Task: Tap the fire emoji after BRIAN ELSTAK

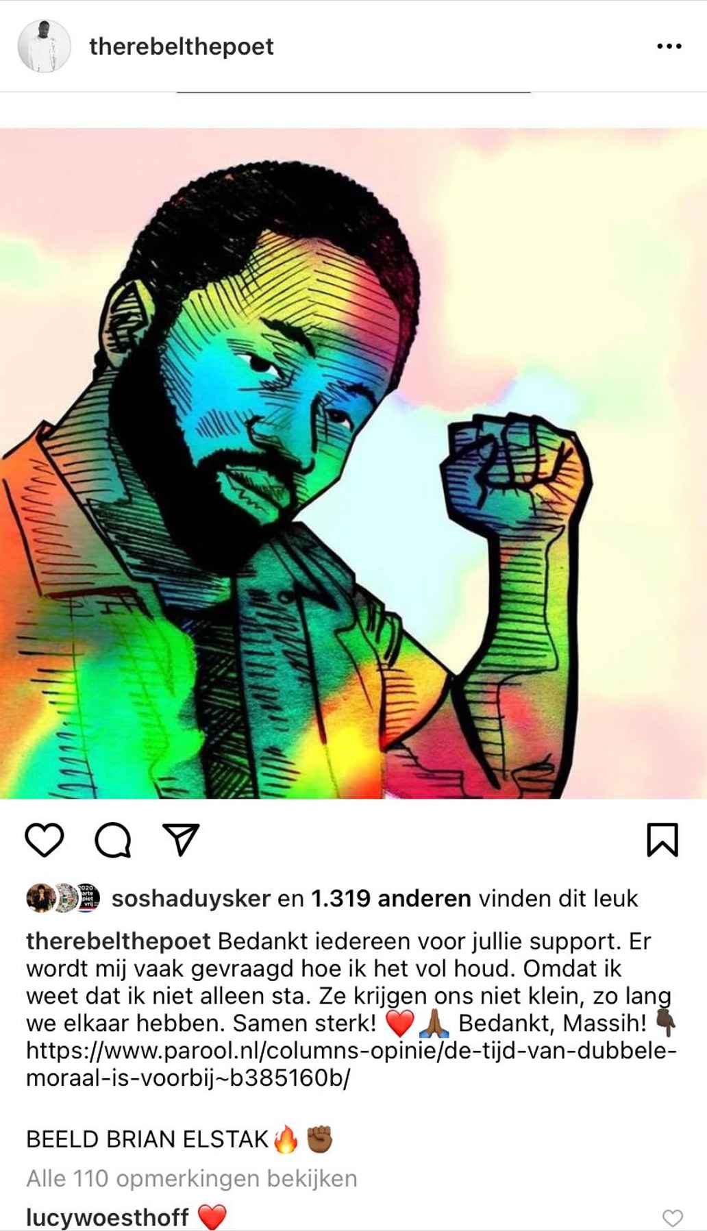Action: 286,1139
